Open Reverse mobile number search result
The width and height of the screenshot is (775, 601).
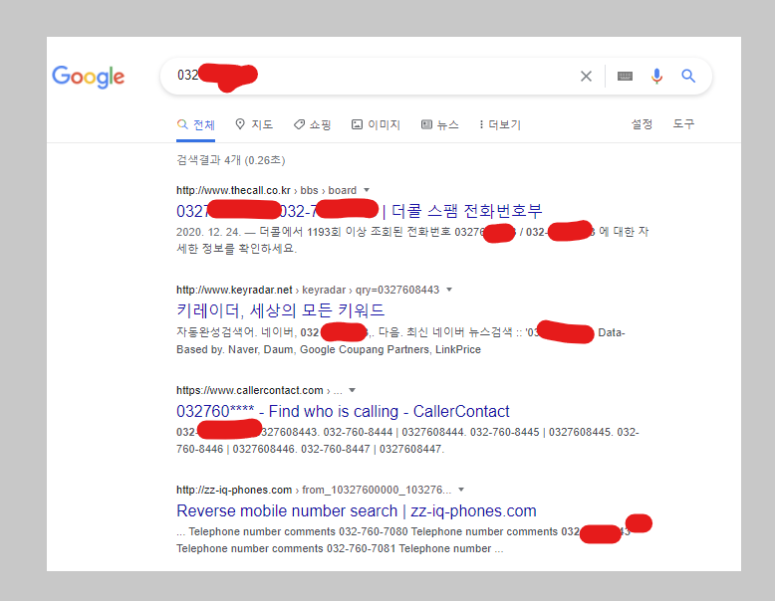[357, 510]
